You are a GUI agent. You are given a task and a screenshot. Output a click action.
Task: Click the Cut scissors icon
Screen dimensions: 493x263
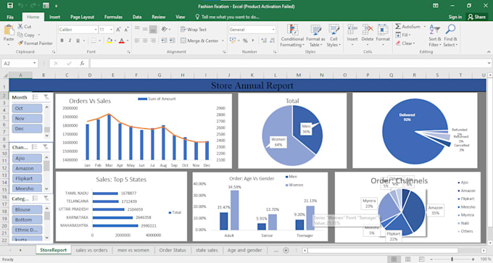tap(20, 26)
